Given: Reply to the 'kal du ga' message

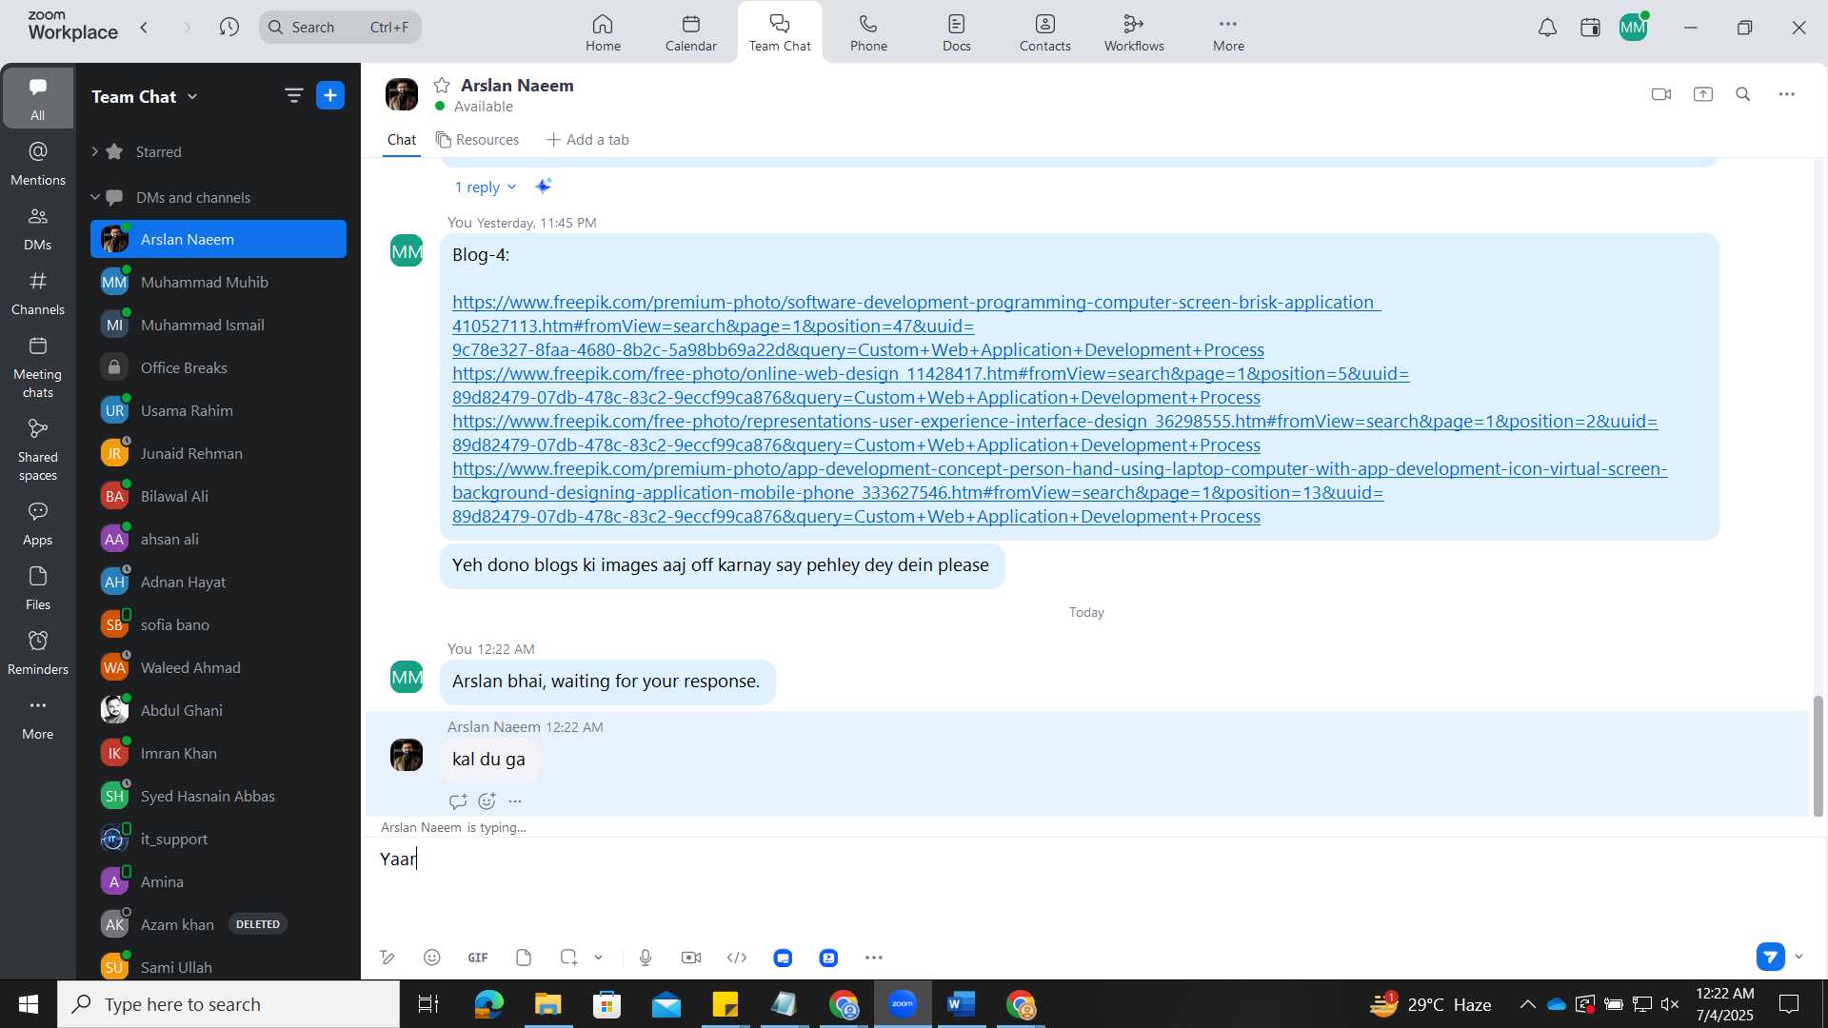Looking at the screenshot, I should (x=458, y=801).
